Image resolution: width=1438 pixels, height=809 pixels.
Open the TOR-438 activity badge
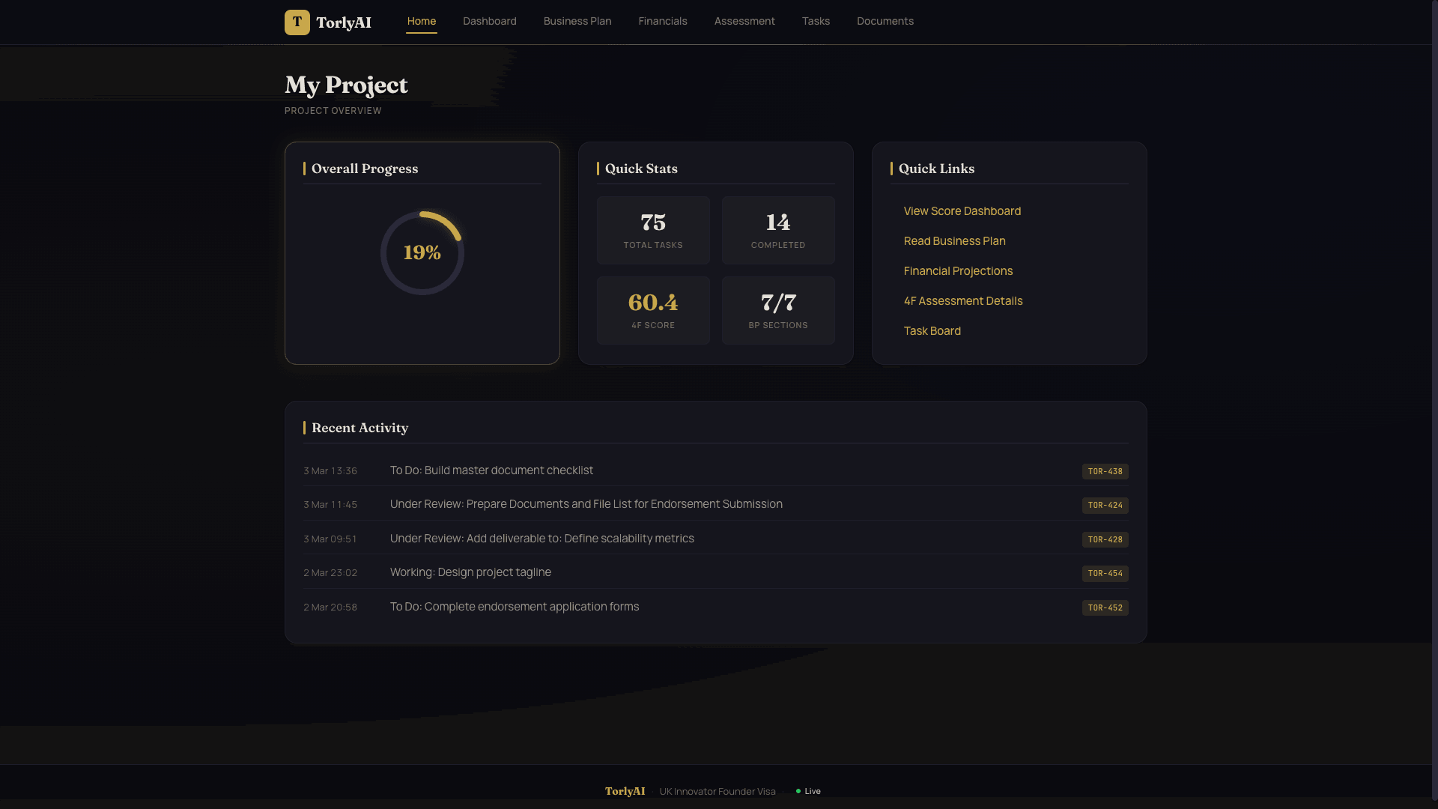point(1105,471)
